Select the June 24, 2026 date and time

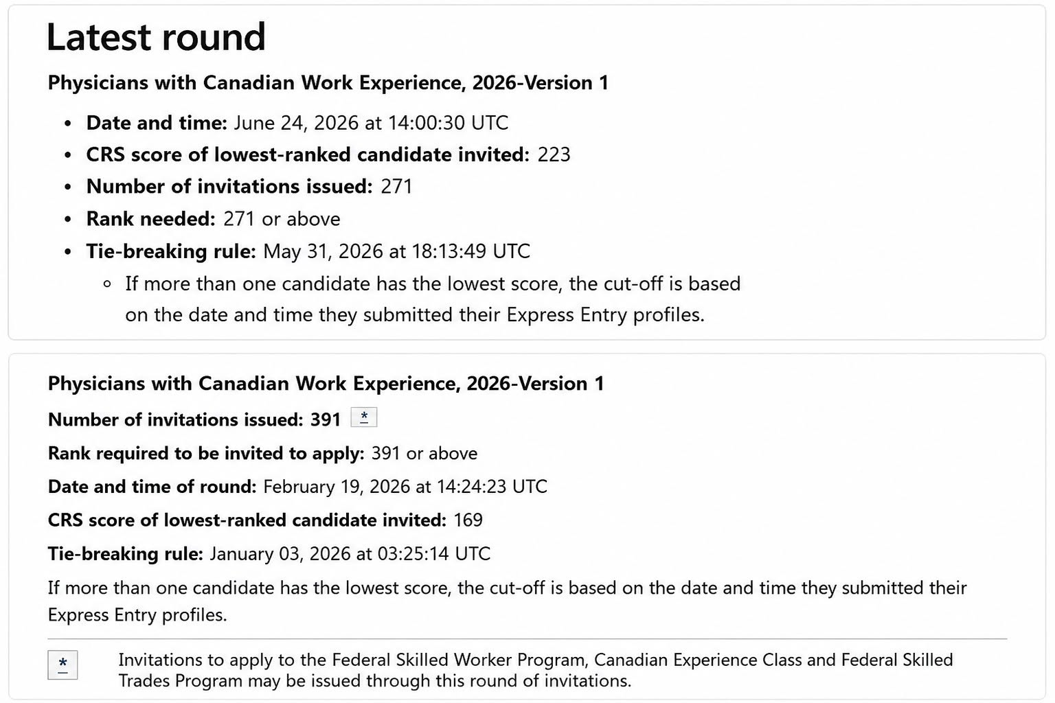pyautogui.click(x=371, y=123)
